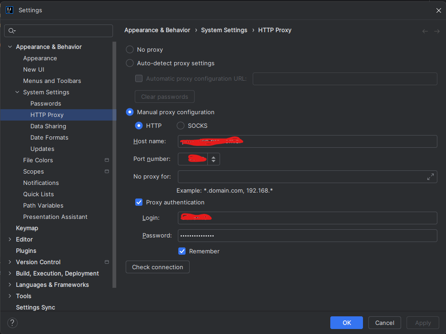Click the forward navigation arrow icon
Screen dimensions: 446x334
click(x=437, y=31)
